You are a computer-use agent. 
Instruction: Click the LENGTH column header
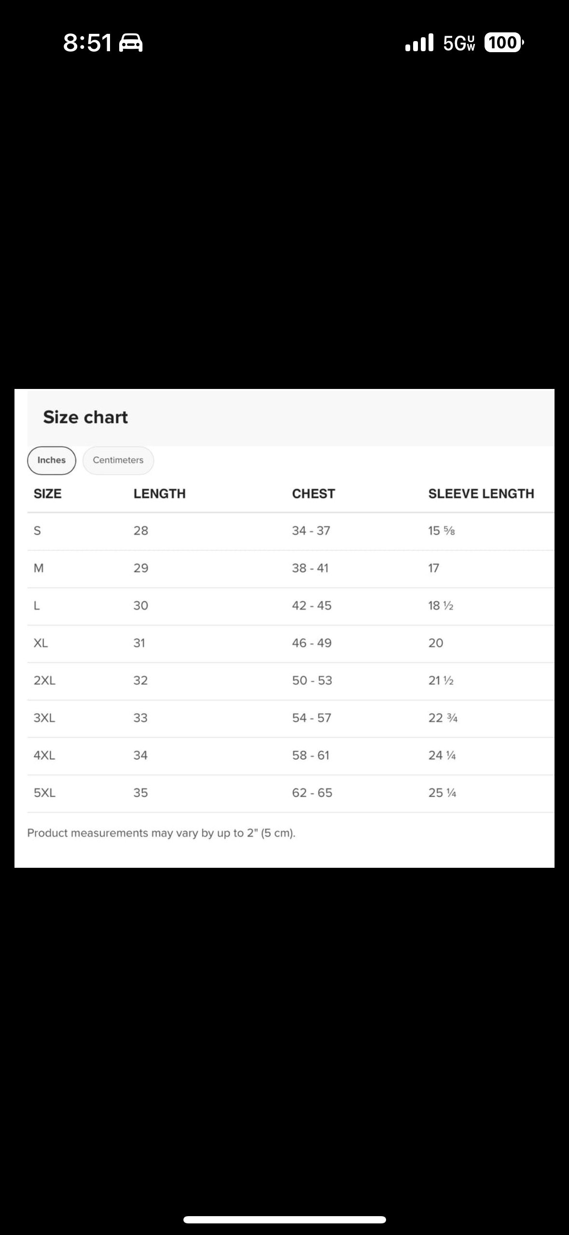coord(160,493)
